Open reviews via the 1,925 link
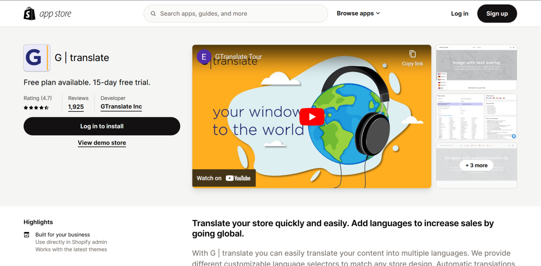 pos(76,107)
